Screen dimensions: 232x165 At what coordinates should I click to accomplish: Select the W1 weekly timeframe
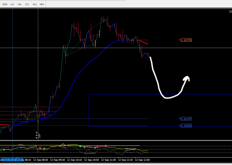click(x=35, y=4)
